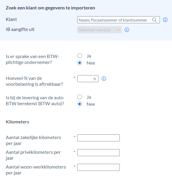Click the Zoek een klant heading
The image size is (172, 180).
pyautogui.click(x=50, y=8)
